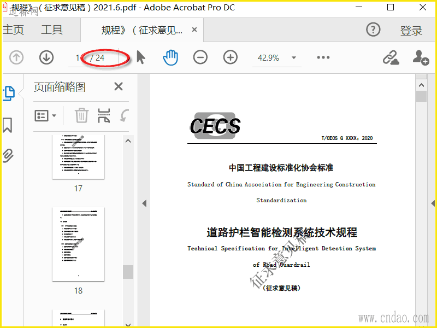Click thumbnail panel scroll up arrow
The width and height of the screenshot is (437, 328).
128,141
